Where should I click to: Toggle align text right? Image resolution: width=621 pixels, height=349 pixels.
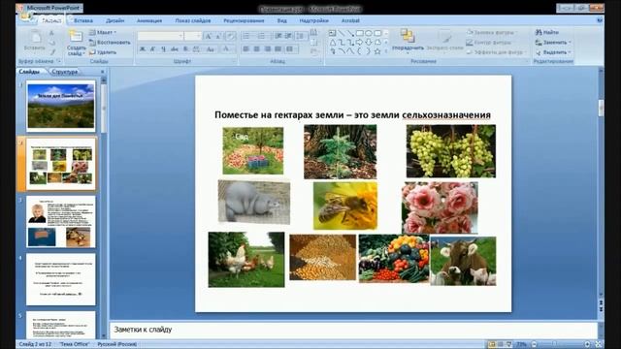click(268, 49)
